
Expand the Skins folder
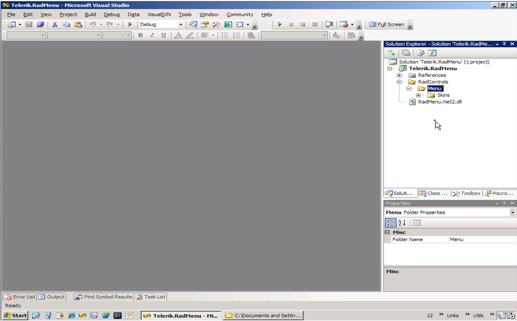point(418,95)
